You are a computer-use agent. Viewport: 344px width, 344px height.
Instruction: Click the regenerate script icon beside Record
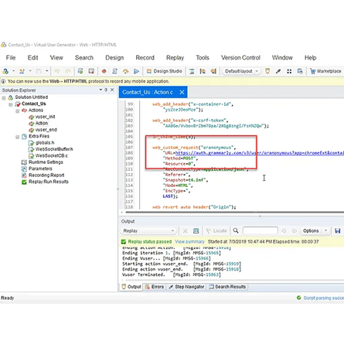click(115, 71)
